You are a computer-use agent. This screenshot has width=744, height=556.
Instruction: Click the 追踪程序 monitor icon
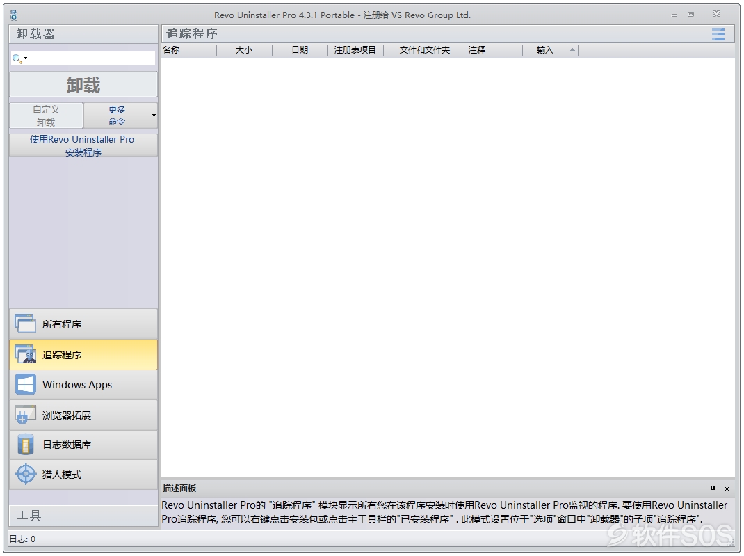point(25,354)
